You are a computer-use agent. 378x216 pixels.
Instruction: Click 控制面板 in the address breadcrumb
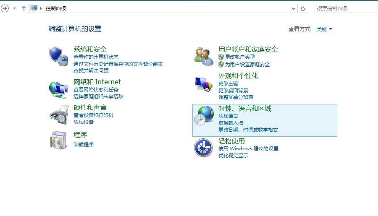56,8
